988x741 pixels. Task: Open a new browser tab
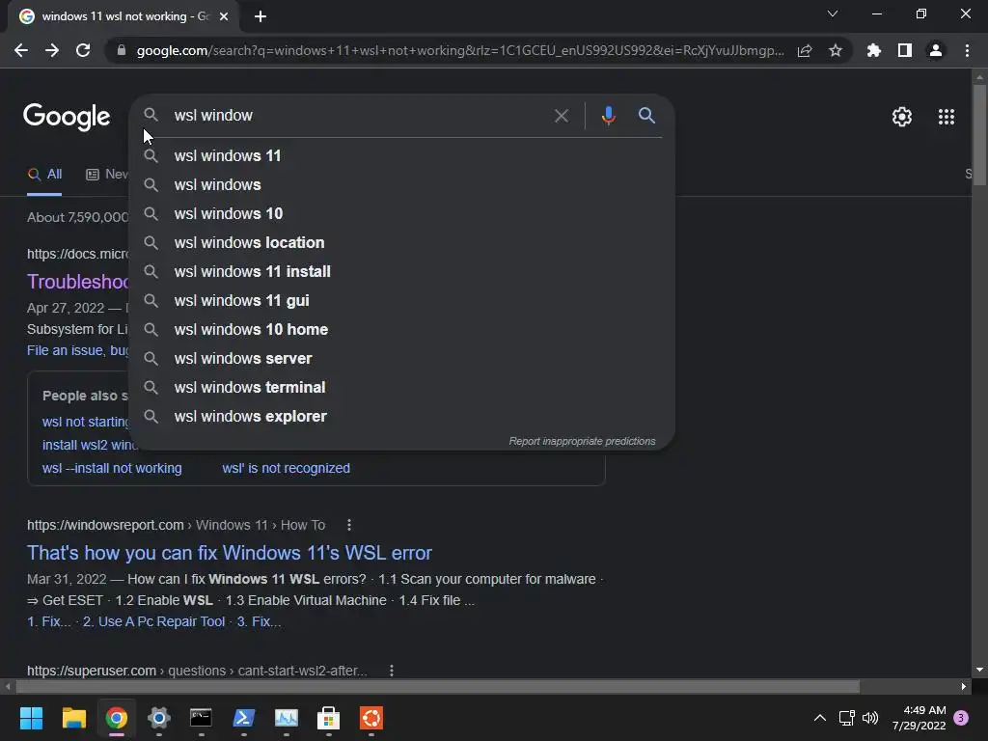pyautogui.click(x=261, y=16)
